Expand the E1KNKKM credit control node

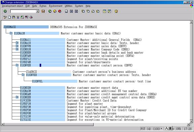17,97
